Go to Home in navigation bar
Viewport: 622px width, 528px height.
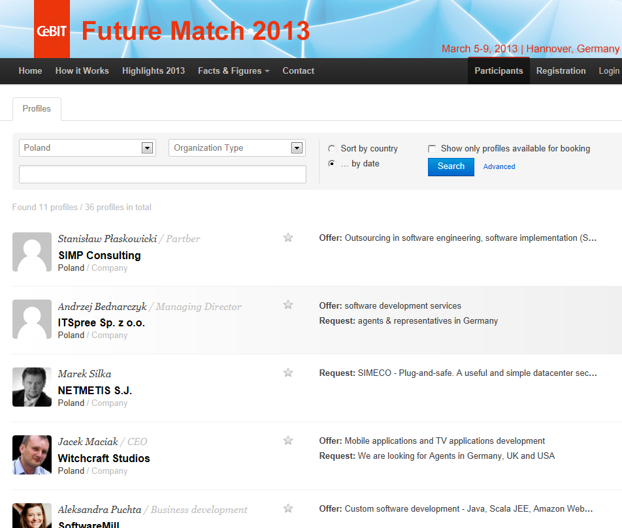coord(30,71)
